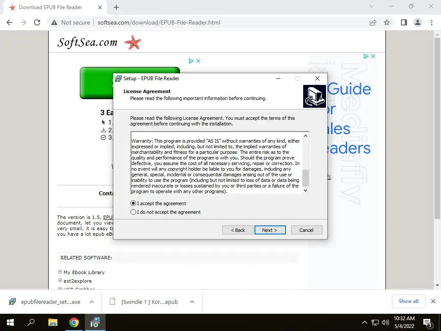Open the tab search chevron
The width and height of the screenshot is (441, 331).
point(372,6)
